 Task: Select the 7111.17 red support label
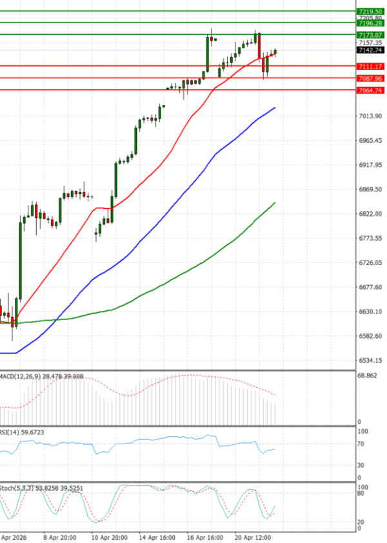pos(370,67)
